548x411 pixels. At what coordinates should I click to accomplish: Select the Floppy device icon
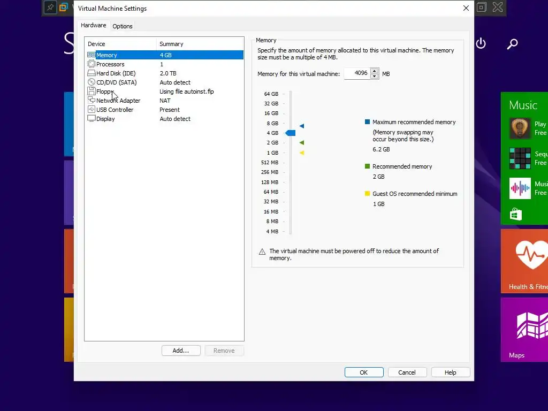91,91
